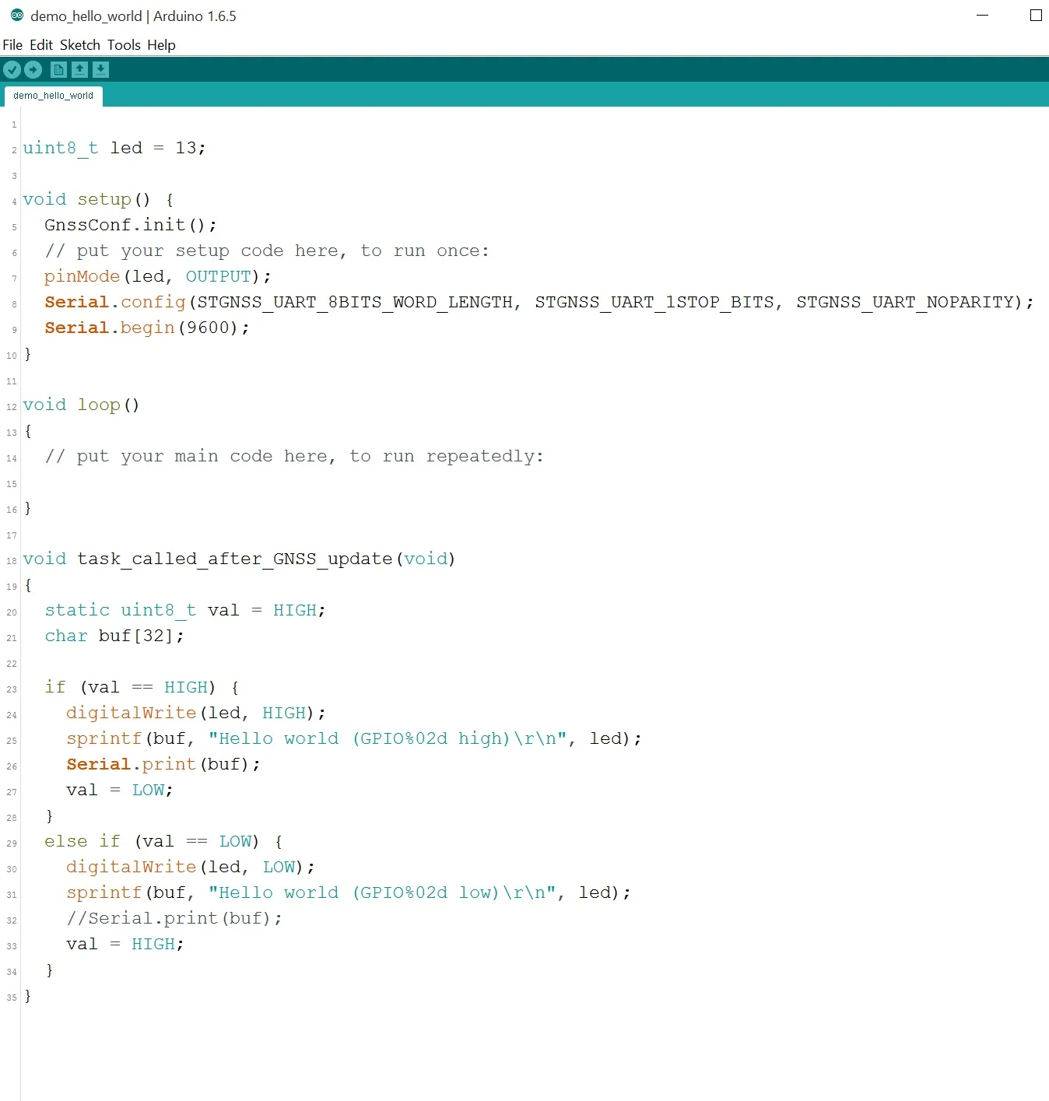
Task: Open the File menu
Action: 12,45
